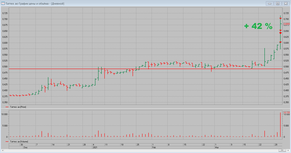Click the chart window icon in title bar

[x=3, y=3]
